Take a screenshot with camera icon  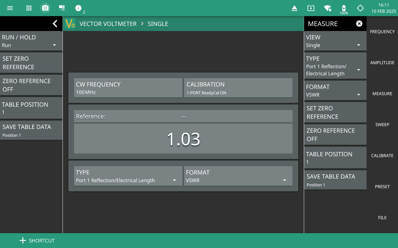click(45, 8)
